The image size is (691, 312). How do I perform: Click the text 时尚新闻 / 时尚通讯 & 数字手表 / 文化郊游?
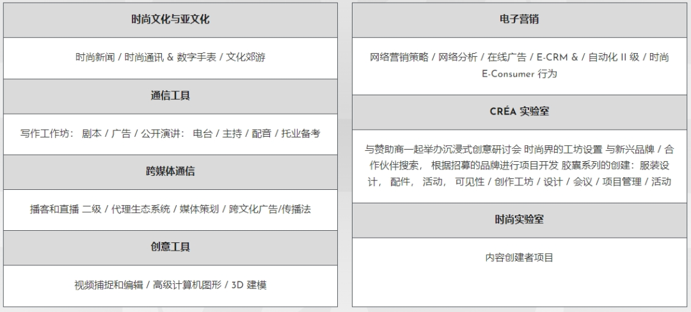tap(170, 57)
